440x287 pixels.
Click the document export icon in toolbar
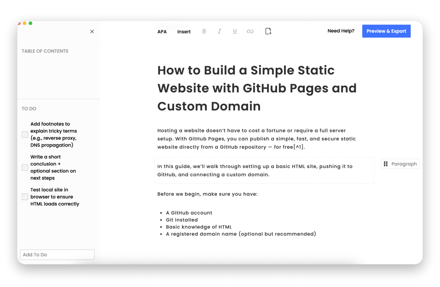point(268,31)
